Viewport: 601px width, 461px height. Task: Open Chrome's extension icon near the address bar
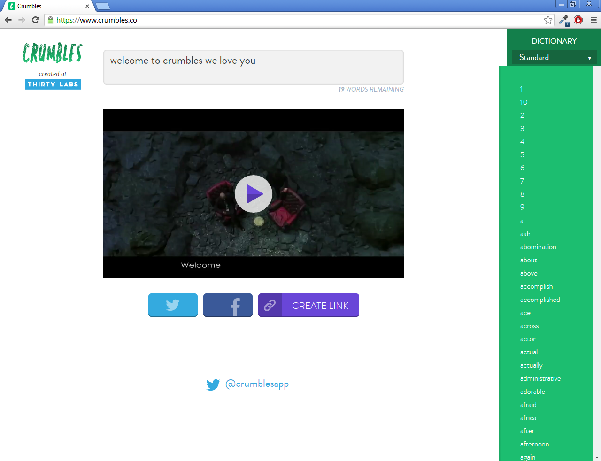(563, 20)
